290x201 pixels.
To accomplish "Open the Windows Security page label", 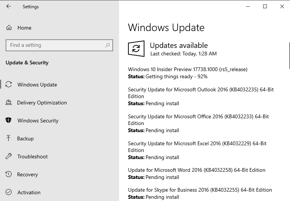I will coord(38,121).
